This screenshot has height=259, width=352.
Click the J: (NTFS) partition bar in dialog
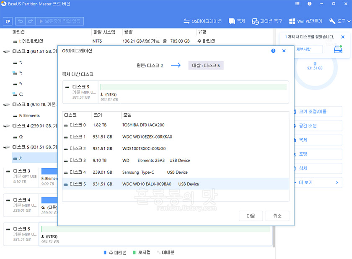click(x=194, y=87)
